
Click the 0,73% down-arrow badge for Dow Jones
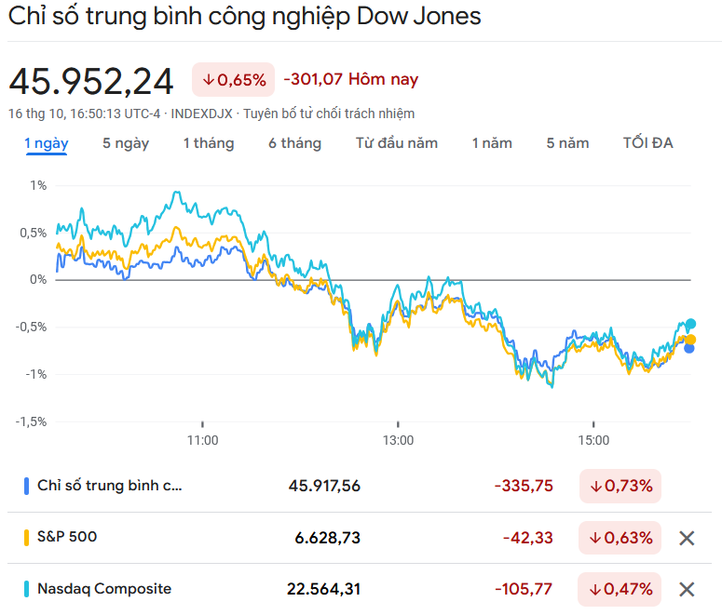click(x=620, y=486)
